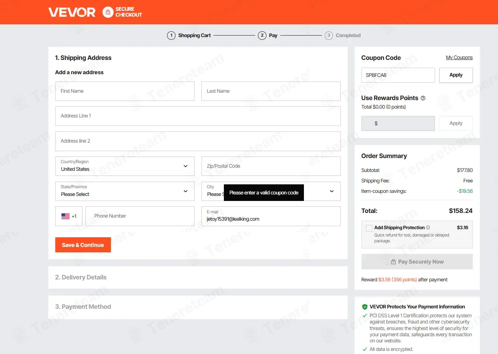Click 'All data is encrypted.' line
Screen dimensions: 498x354
391,349
